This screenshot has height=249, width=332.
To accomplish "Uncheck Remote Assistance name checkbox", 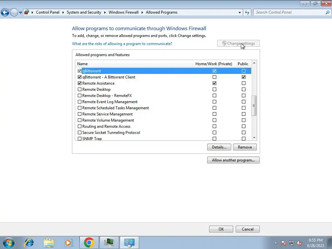I will (80, 83).
